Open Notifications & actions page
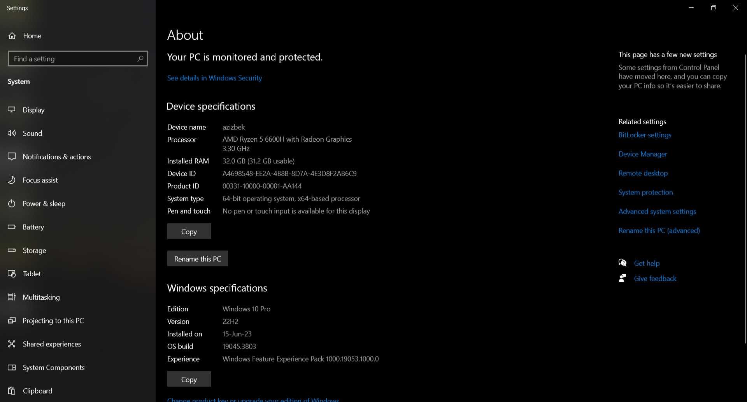 tap(78, 156)
